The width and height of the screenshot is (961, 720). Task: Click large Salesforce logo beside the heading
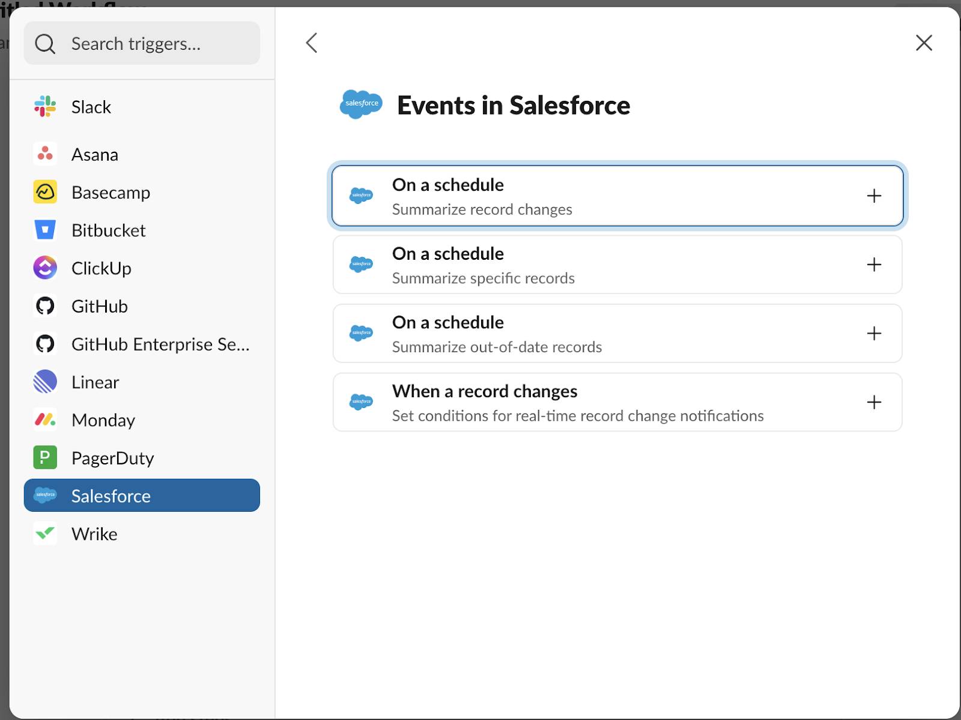361,104
